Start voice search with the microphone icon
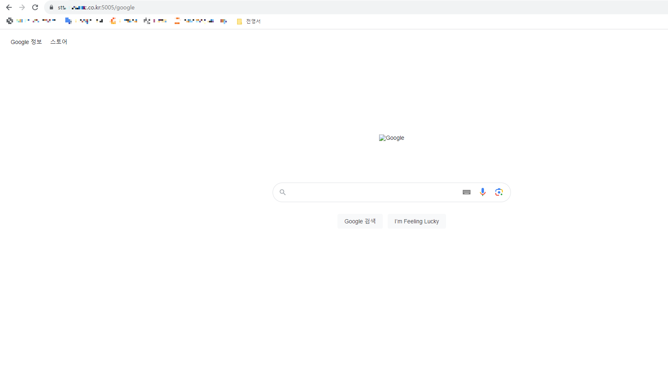 point(483,192)
